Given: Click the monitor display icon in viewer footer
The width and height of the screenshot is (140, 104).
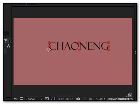Looking at the screenshot, I should point(22,99).
